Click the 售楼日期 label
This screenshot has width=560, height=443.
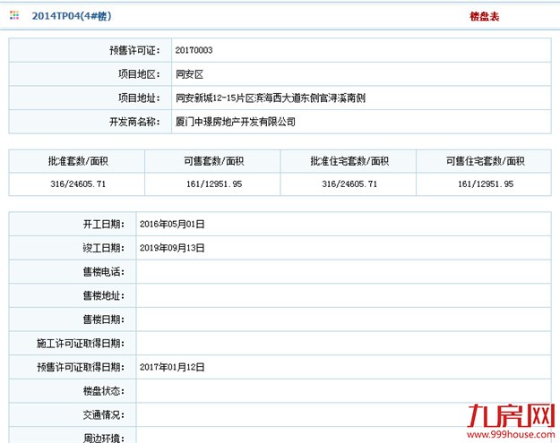coord(104,319)
